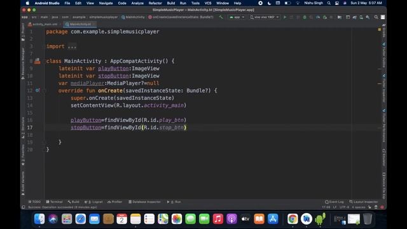Click the read-only lock icon in status bar
This screenshot has width=407, height=229.
pos(369,207)
